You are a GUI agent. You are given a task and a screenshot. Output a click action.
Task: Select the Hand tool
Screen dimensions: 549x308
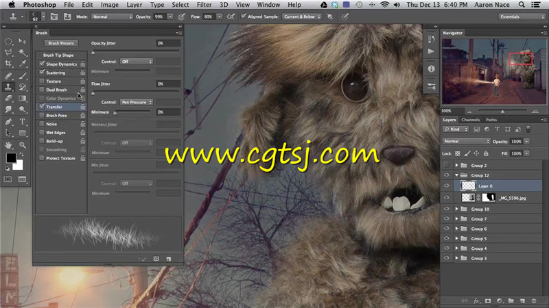coord(8,144)
